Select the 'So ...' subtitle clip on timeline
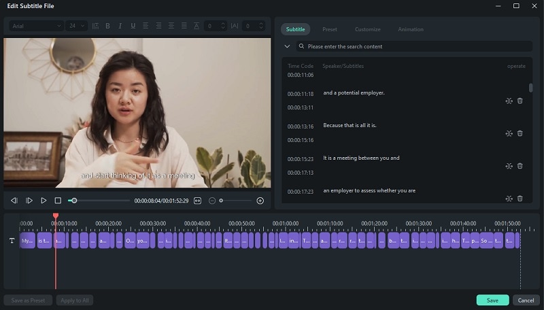Viewport: 544px width, 310px height. coord(486,241)
